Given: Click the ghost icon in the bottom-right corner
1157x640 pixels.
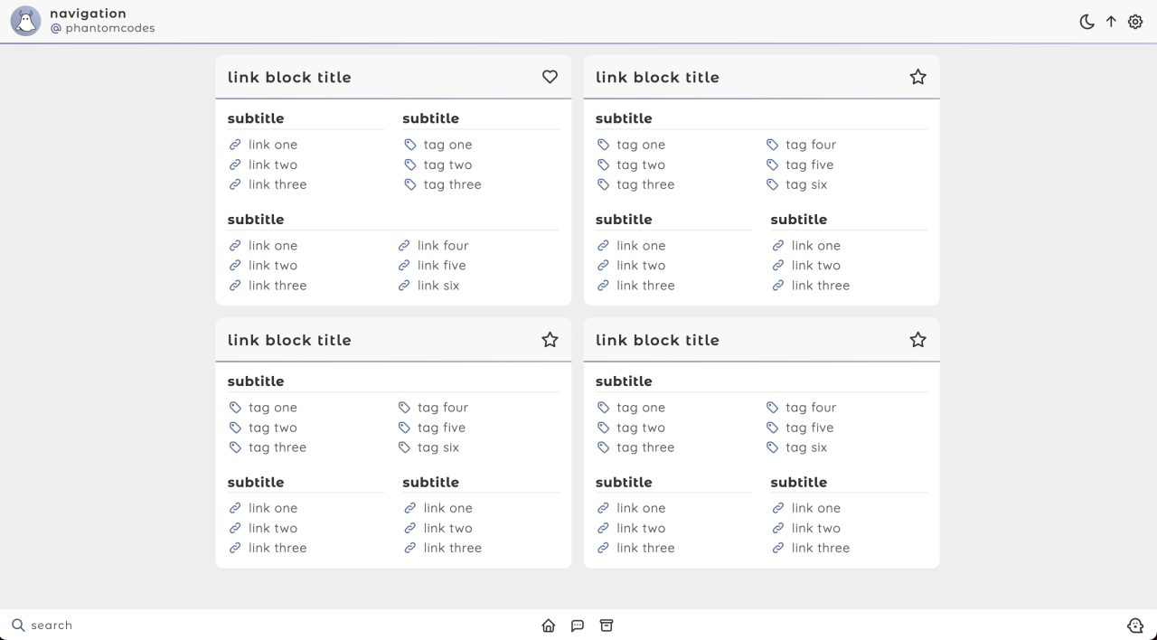Looking at the screenshot, I should [x=1135, y=626].
